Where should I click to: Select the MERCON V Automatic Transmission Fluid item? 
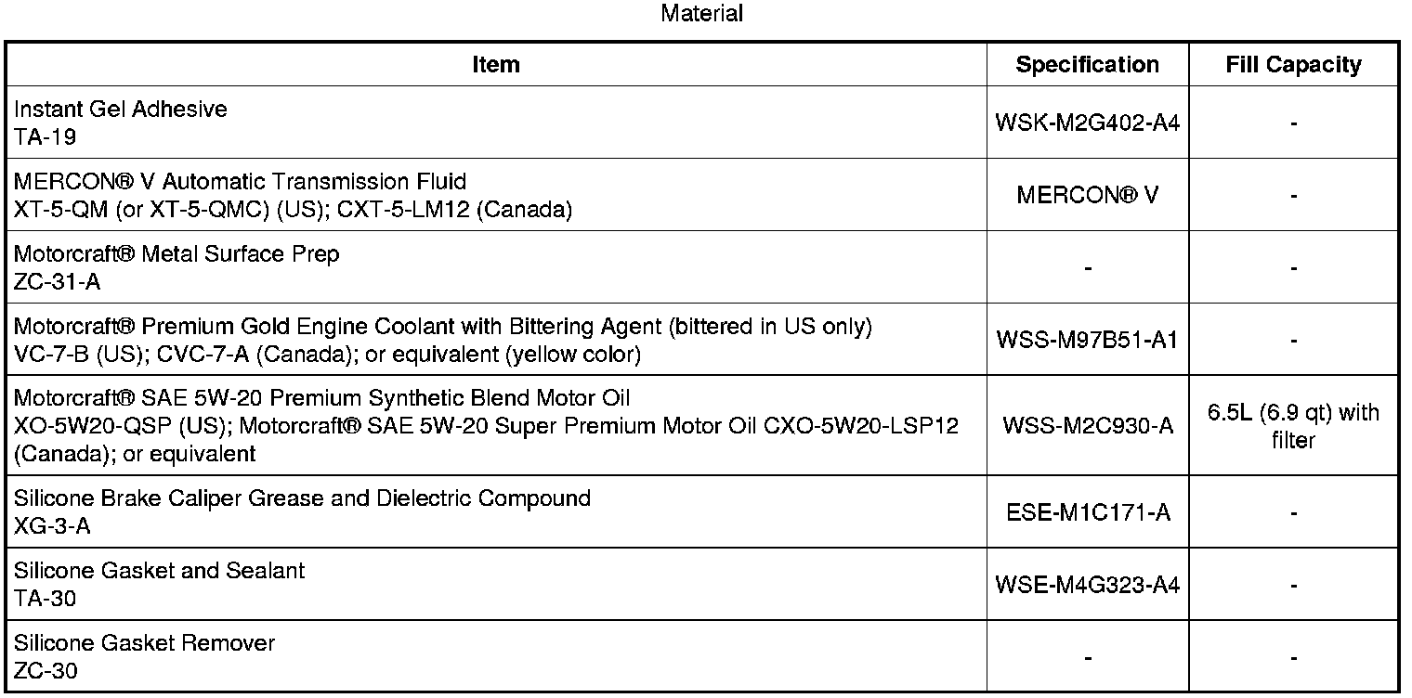coord(240,181)
